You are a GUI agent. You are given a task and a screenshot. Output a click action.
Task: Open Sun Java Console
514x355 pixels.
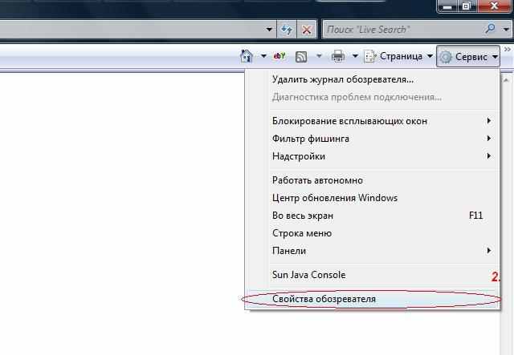373,275
